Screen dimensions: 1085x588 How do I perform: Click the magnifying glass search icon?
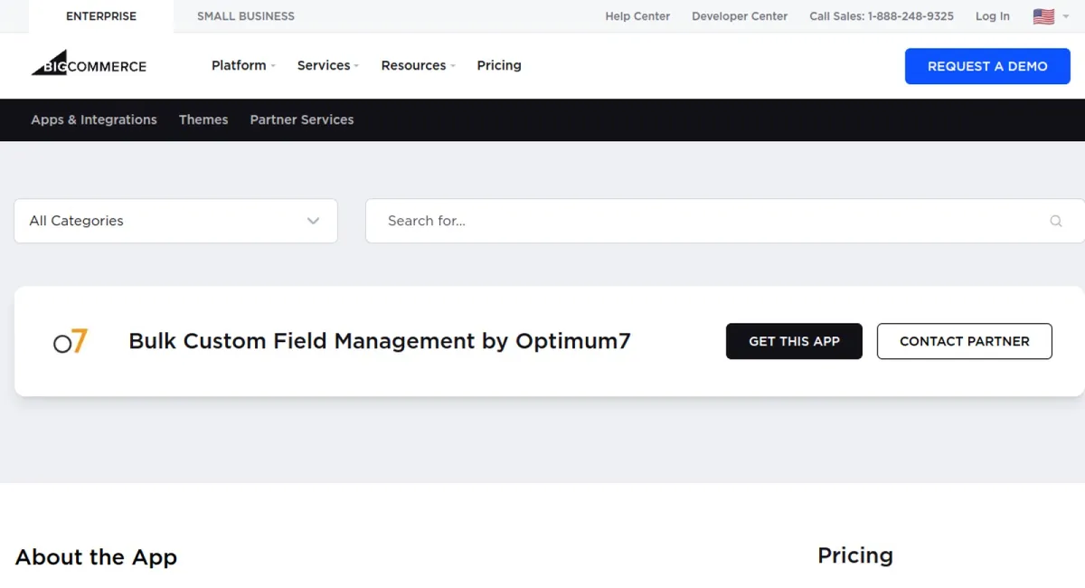tap(1056, 221)
